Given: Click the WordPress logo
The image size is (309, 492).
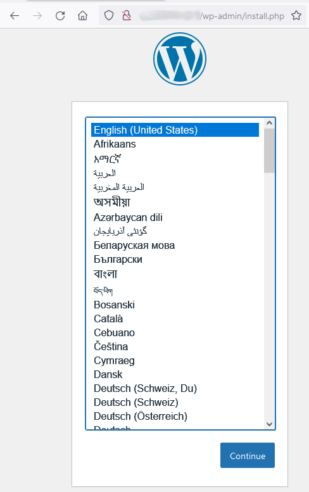Looking at the screenshot, I should tap(180, 59).
